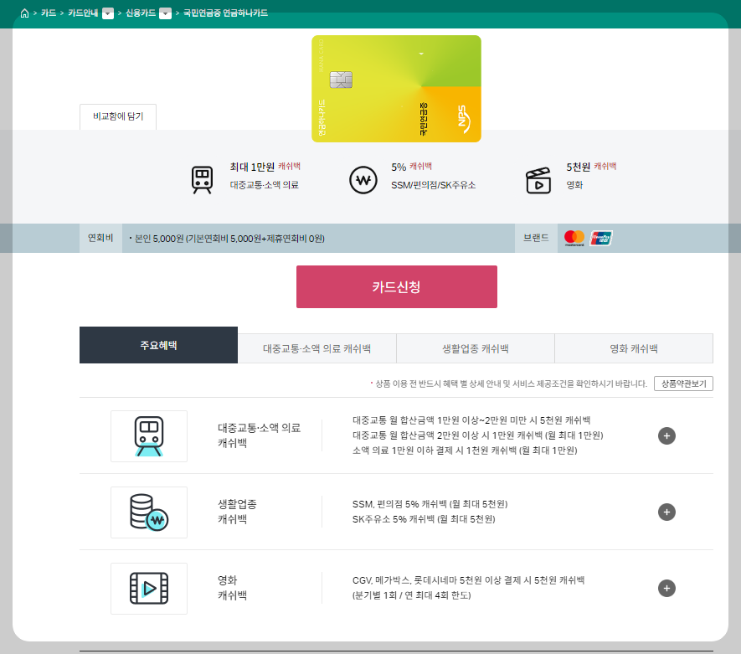741x654 pixels.
Task: Click the coin stack icon in 생활업종 row
Action: click(x=149, y=512)
